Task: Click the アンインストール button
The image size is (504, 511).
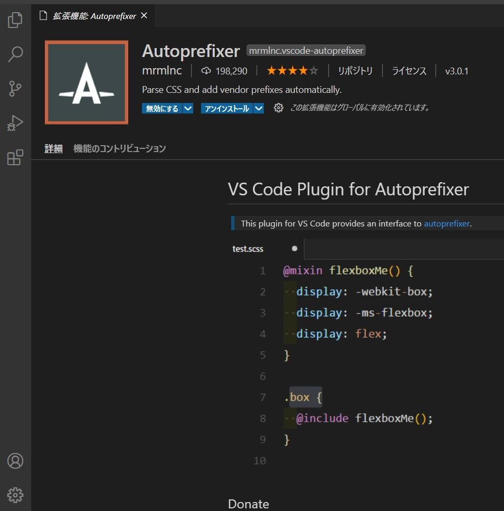Action: point(227,108)
